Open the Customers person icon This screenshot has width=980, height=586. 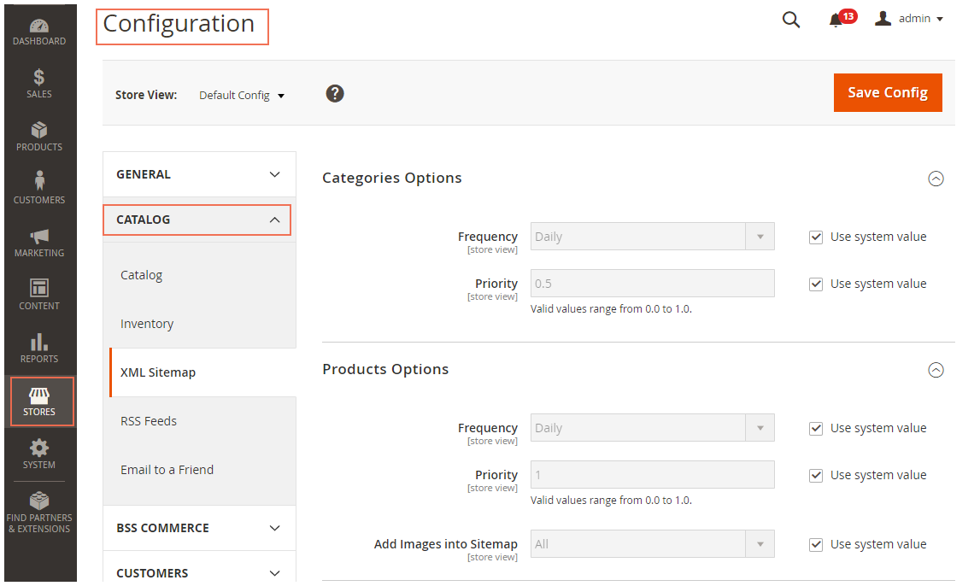pyautogui.click(x=39, y=182)
